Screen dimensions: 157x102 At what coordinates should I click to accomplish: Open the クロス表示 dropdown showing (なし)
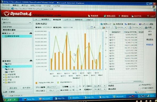[53, 91]
